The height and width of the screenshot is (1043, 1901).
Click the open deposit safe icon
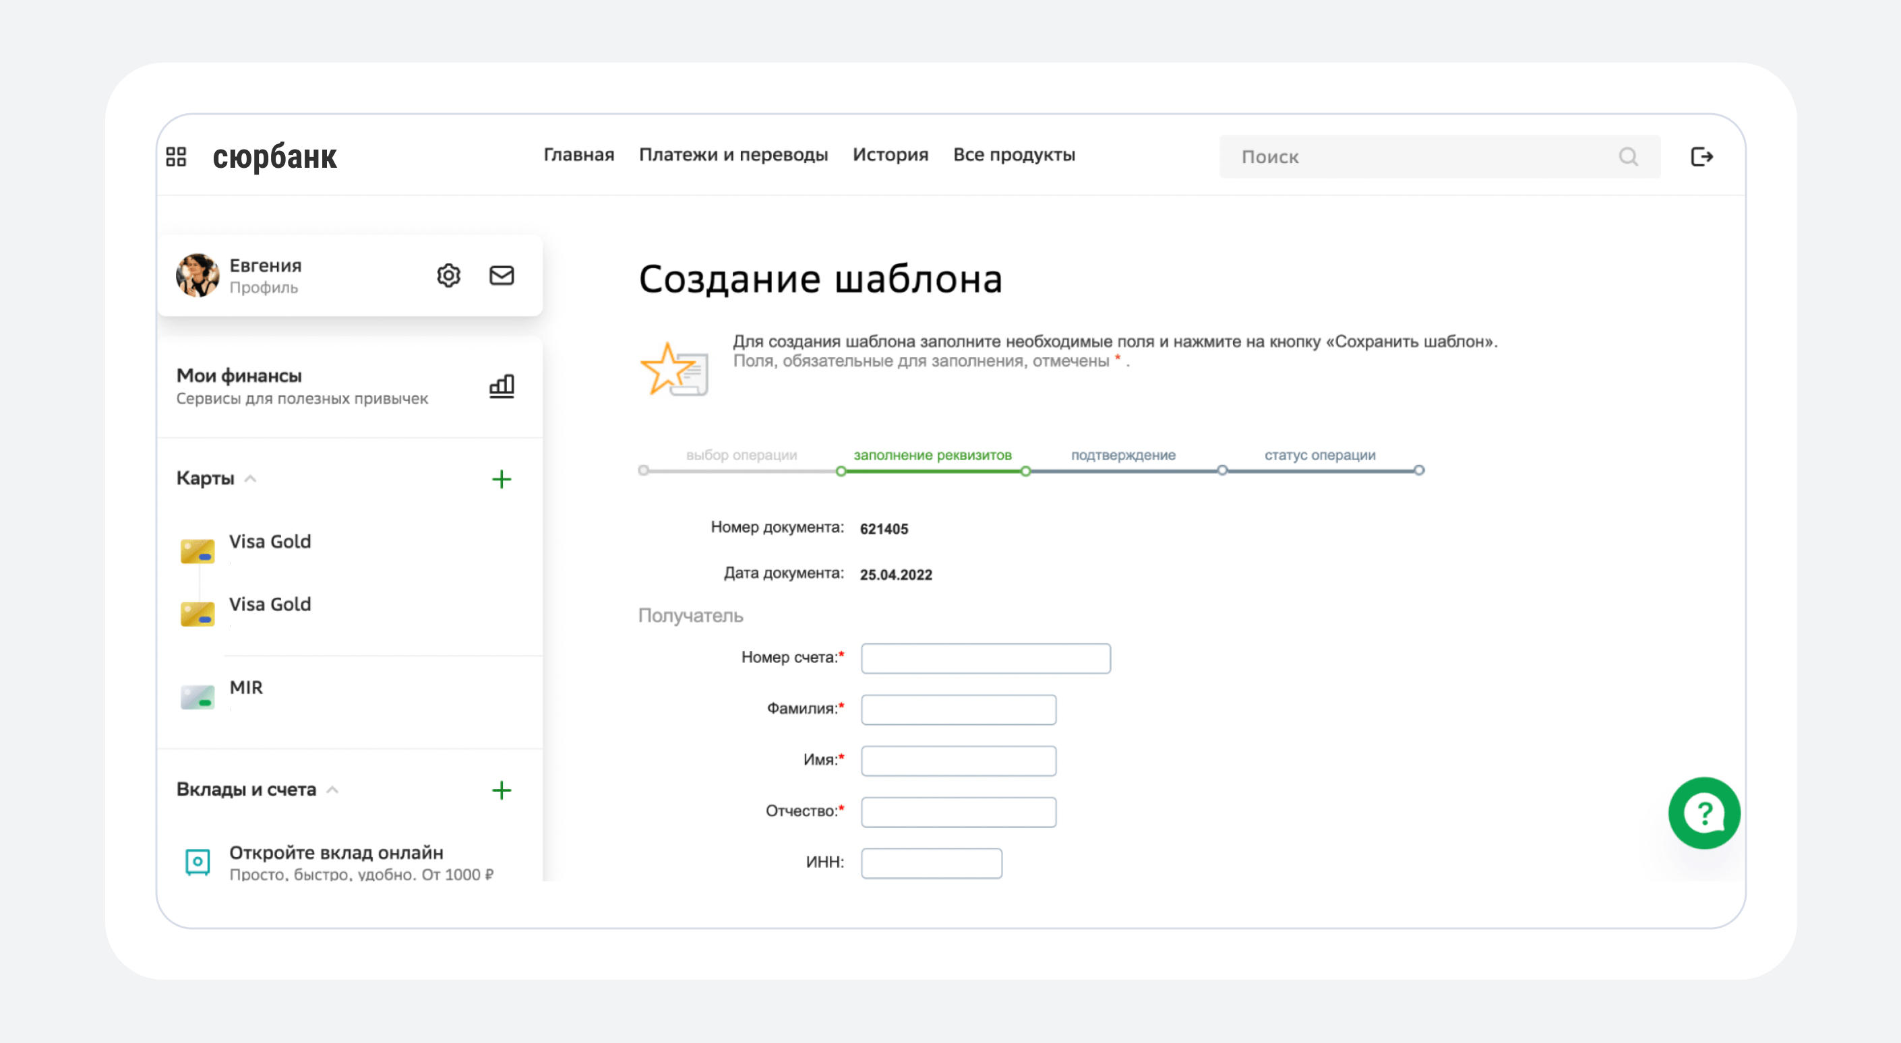coord(197,862)
